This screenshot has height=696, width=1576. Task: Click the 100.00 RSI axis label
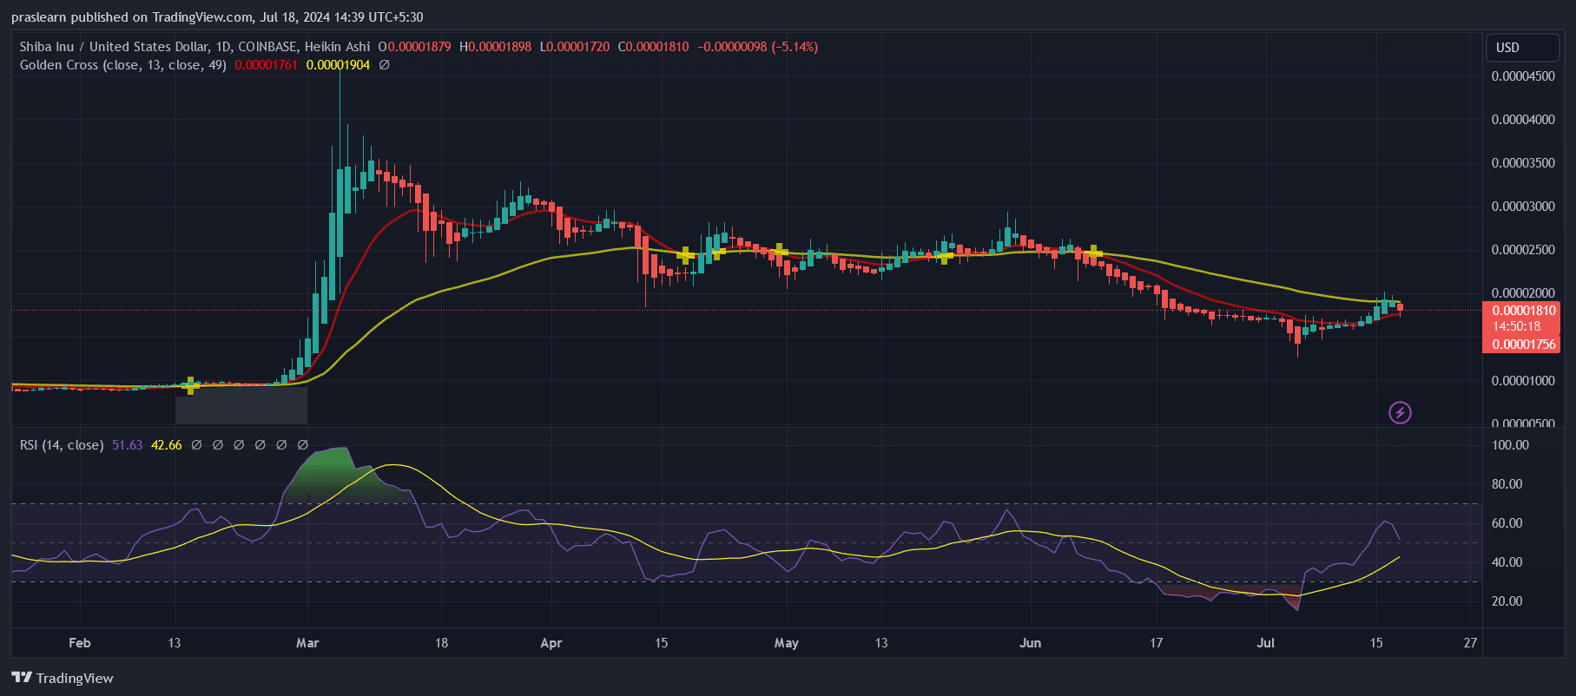1510,445
